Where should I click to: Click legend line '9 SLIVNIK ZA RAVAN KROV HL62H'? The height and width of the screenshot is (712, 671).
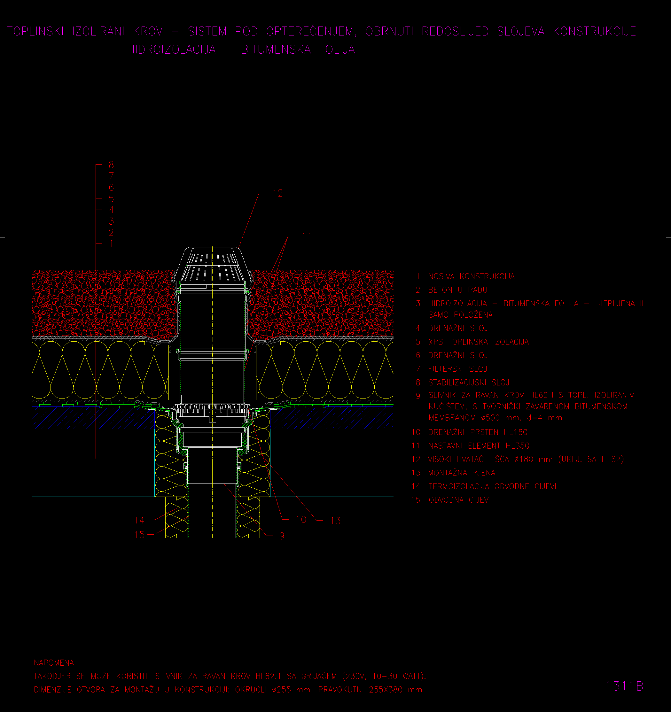click(x=525, y=395)
